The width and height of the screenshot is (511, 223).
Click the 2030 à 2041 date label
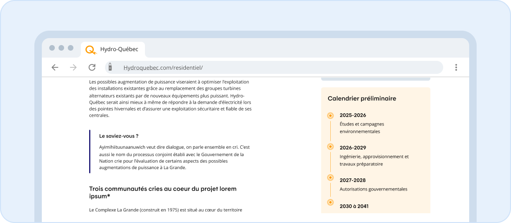tap(354, 206)
